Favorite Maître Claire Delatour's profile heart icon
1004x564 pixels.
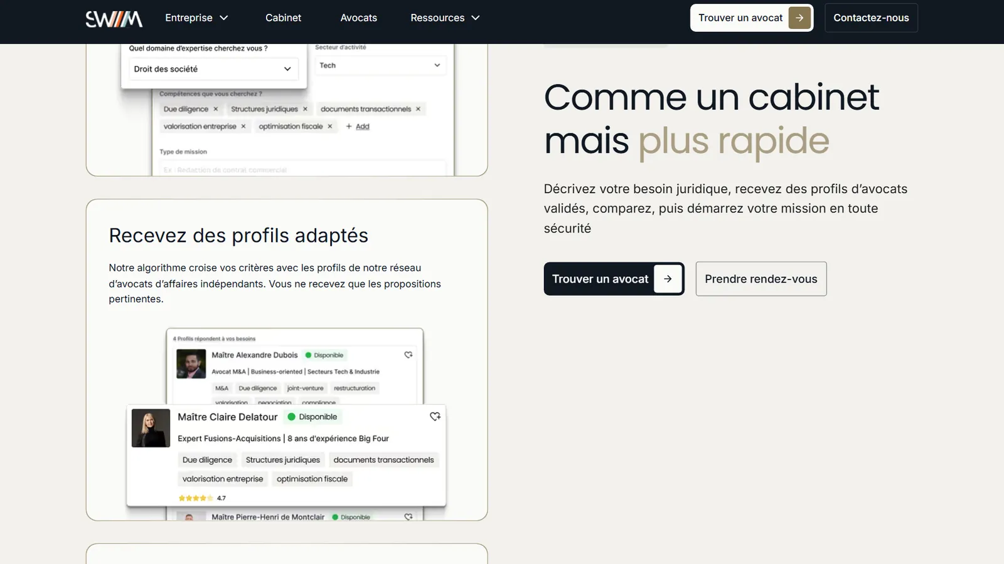click(x=435, y=417)
